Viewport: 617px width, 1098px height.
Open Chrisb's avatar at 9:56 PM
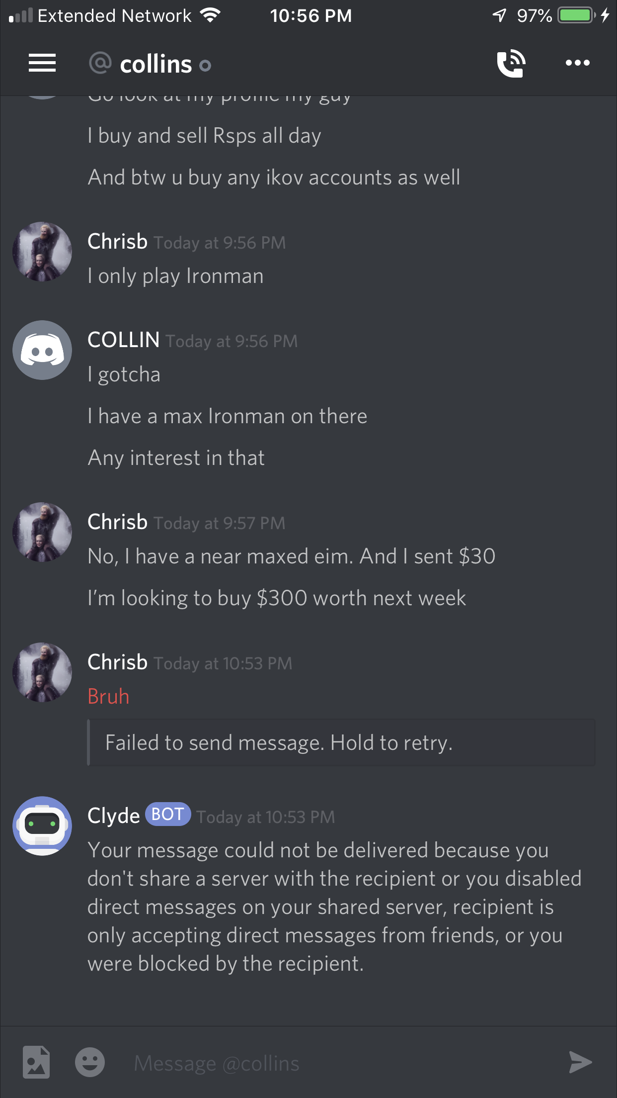click(x=42, y=252)
